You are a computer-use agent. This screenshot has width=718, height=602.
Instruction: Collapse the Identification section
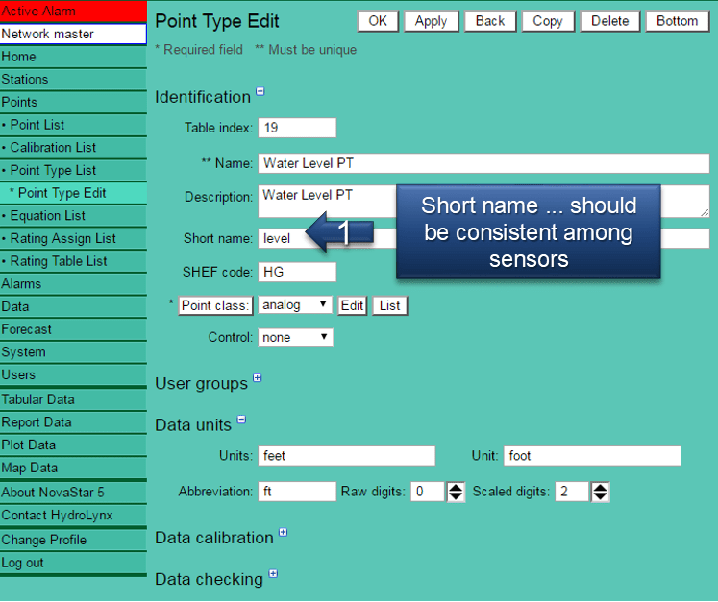tap(260, 93)
